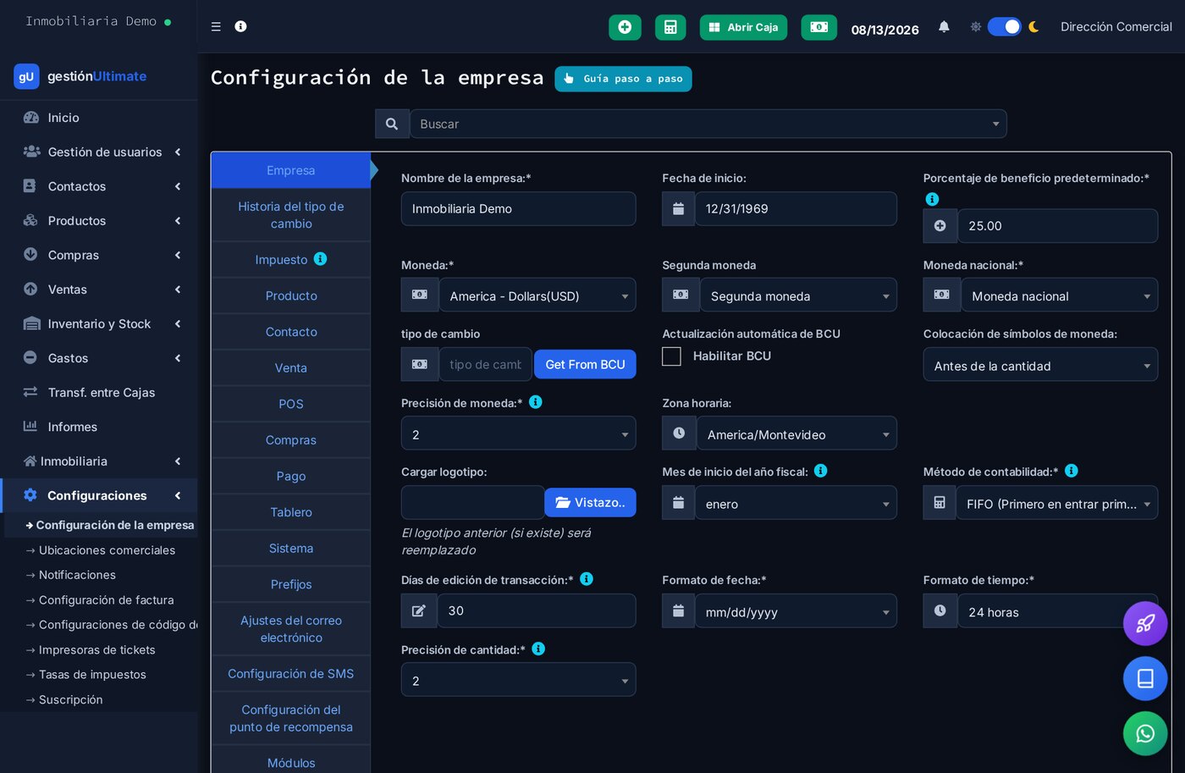Image resolution: width=1185 pixels, height=773 pixels.
Task: Click info icon beside Método de contabilidad
Action: click(1072, 471)
